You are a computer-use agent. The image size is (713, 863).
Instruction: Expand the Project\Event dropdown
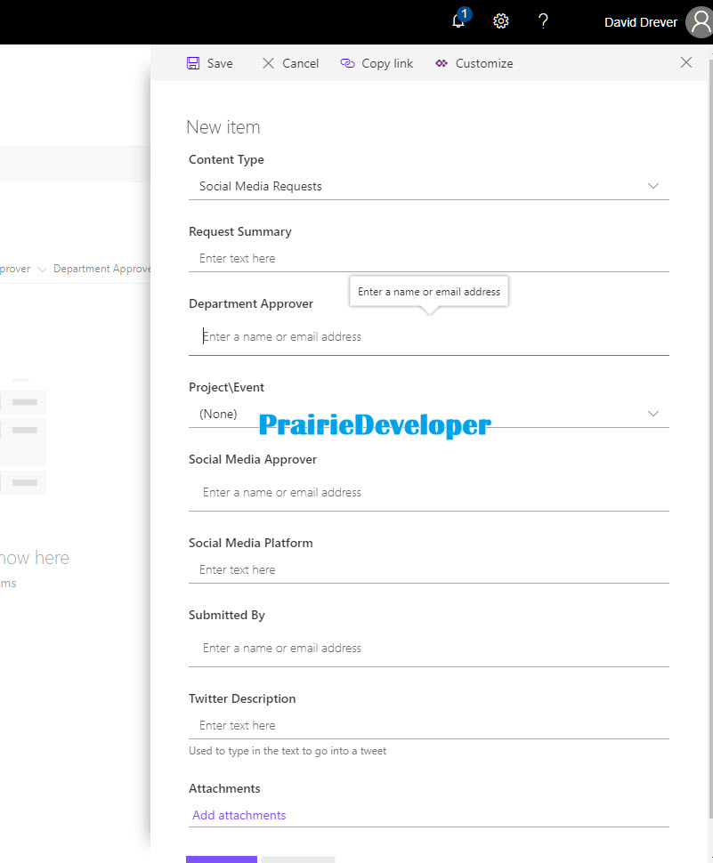pyautogui.click(x=429, y=414)
